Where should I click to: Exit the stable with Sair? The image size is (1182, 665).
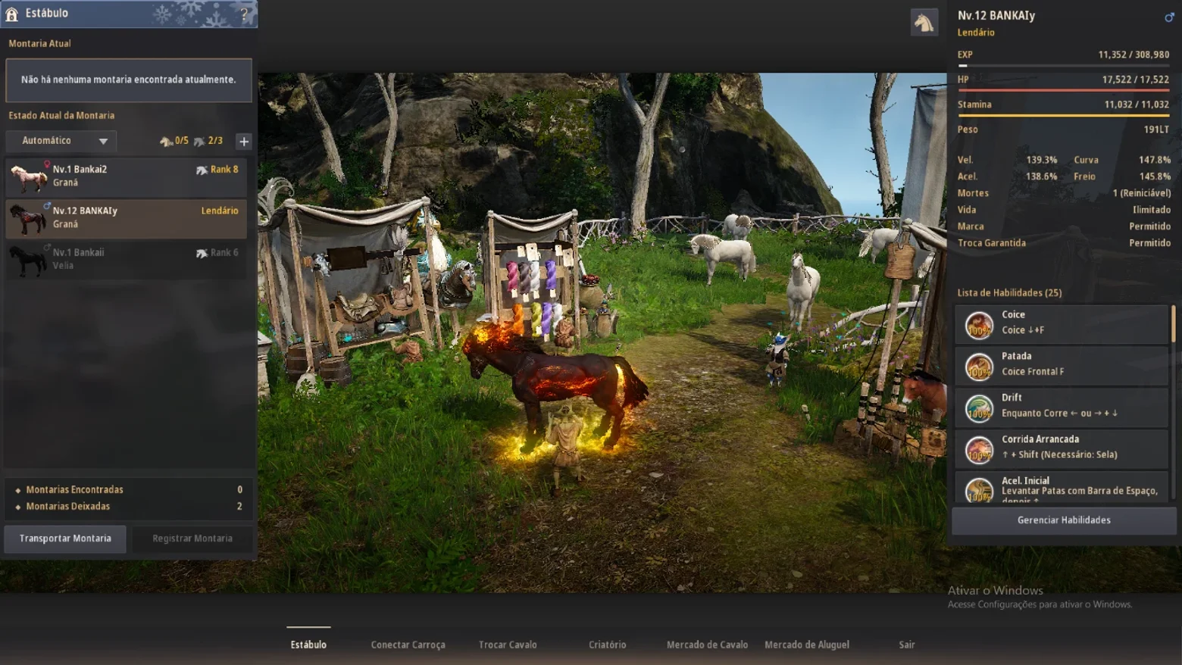click(907, 645)
